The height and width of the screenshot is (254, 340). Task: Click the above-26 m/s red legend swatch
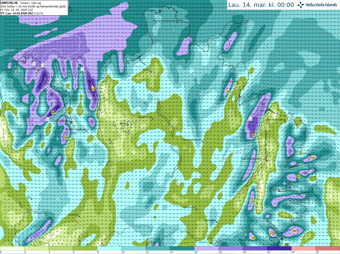pos(328,248)
